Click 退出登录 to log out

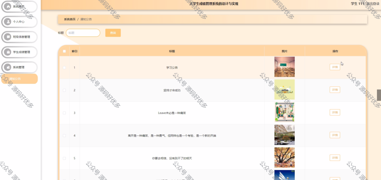click(373, 4)
